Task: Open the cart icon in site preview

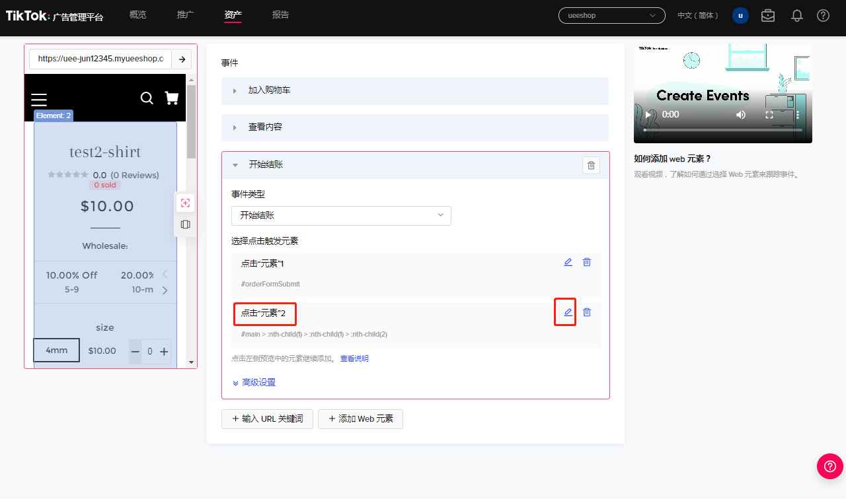Action: [x=172, y=98]
